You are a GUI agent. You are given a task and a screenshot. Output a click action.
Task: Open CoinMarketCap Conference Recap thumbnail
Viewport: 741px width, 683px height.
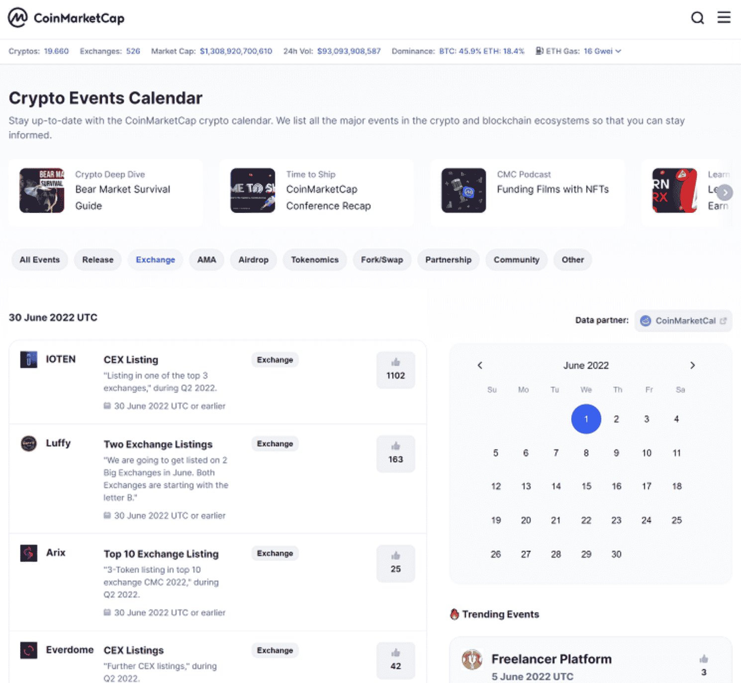tap(253, 190)
